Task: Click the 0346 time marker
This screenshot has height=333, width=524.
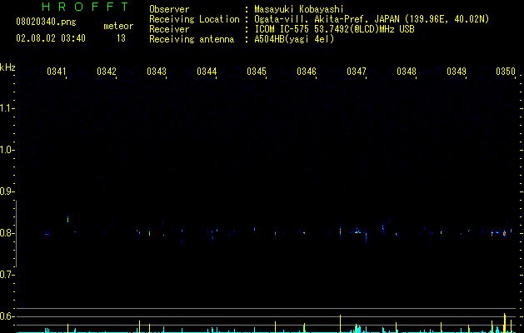Action: [307, 72]
